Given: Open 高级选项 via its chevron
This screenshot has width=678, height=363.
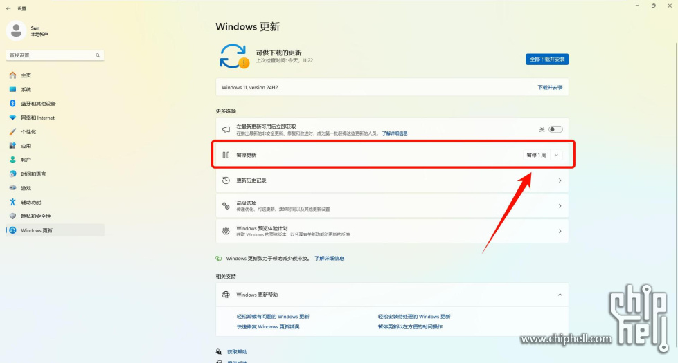Looking at the screenshot, I should 560,206.
